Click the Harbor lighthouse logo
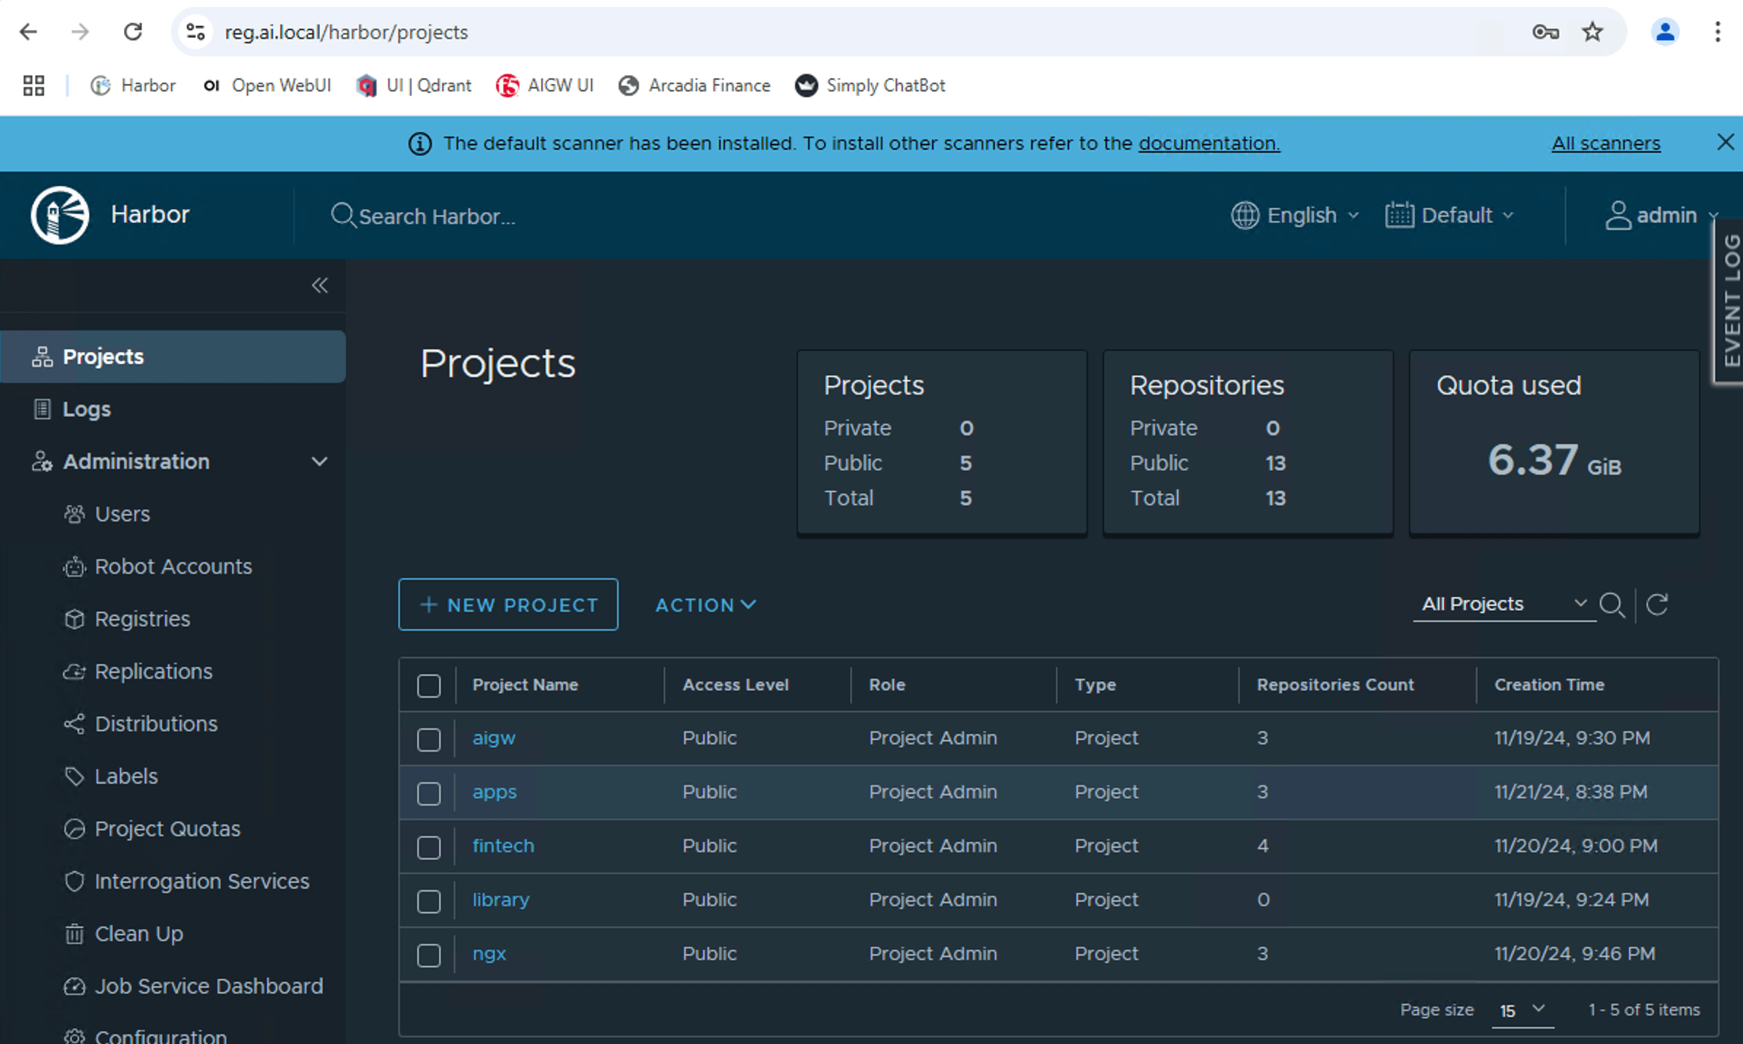 [x=60, y=215]
